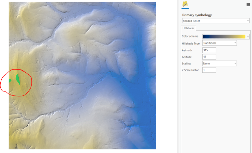Open the Hillshade Type dropdown
The image size is (252, 153).
pyautogui.click(x=219, y=43)
